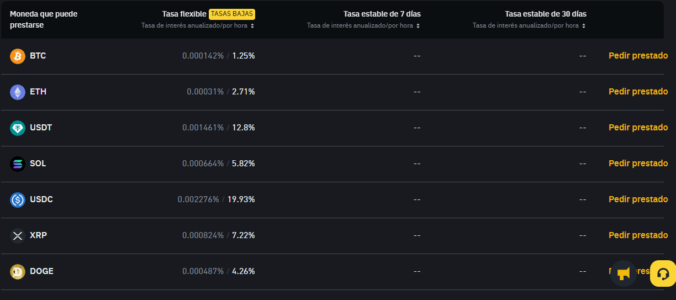Click the TASAS BAJAS yellow badge
Screen dimensions: 676x300
pyautogui.click(x=232, y=14)
